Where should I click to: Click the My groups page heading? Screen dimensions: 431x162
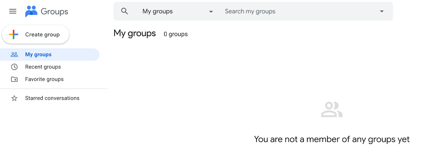[135, 33]
